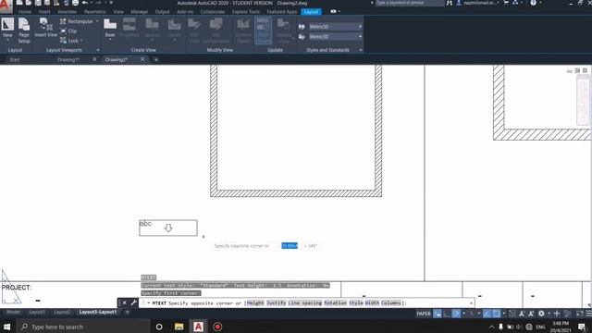
Task: Add a new drawing tab with plus
Action: point(156,59)
